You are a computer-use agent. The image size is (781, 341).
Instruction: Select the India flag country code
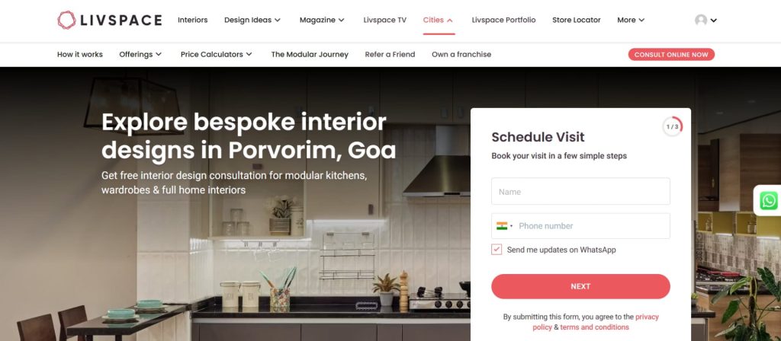pyautogui.click(x=505, y=225)
